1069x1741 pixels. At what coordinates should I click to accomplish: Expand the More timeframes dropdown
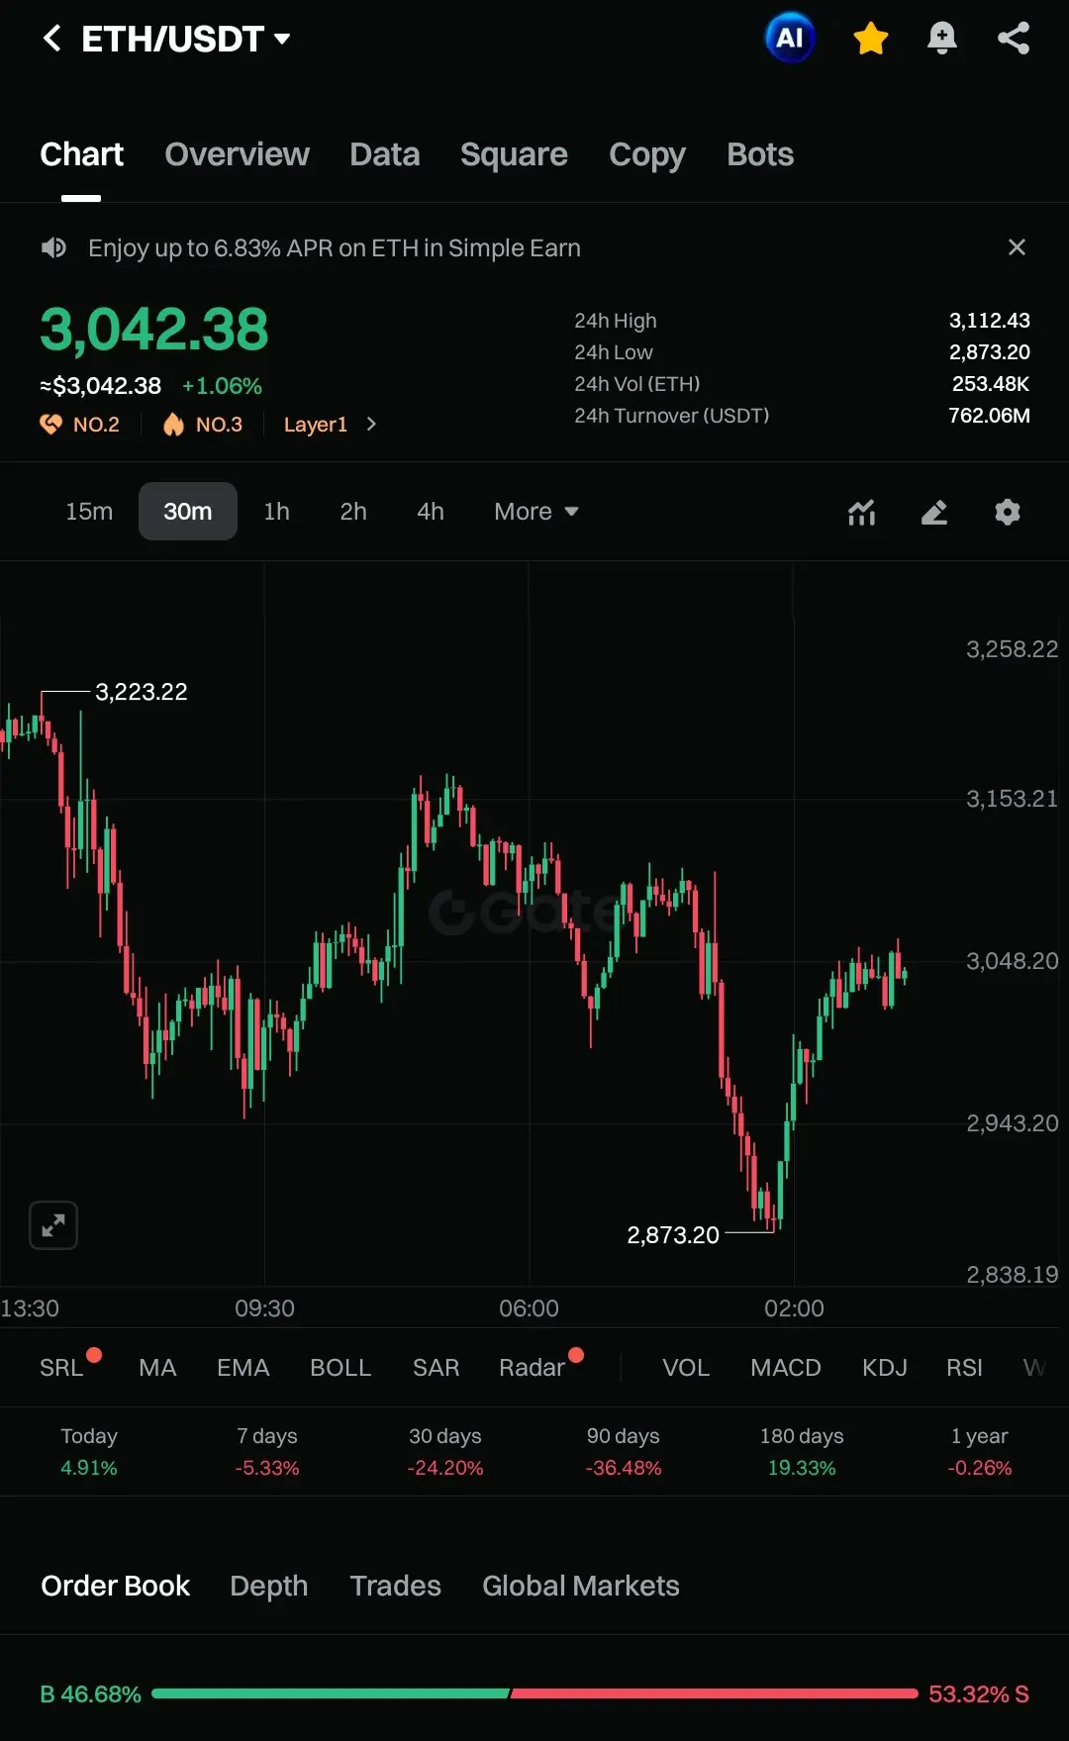coord(535,512)
